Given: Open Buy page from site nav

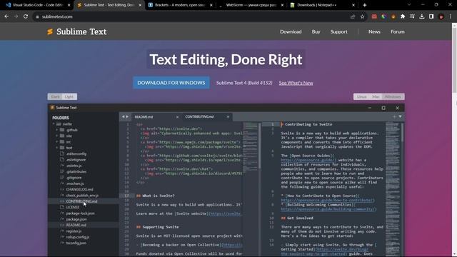Looking at the screenshot, I should click(316, 31).
